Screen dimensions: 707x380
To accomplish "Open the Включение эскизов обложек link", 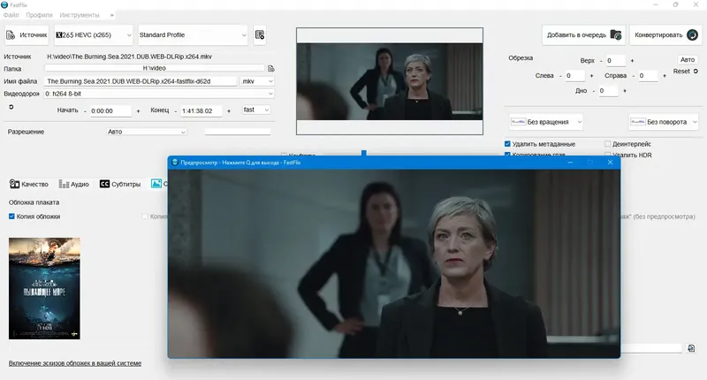I will (75, 363).
